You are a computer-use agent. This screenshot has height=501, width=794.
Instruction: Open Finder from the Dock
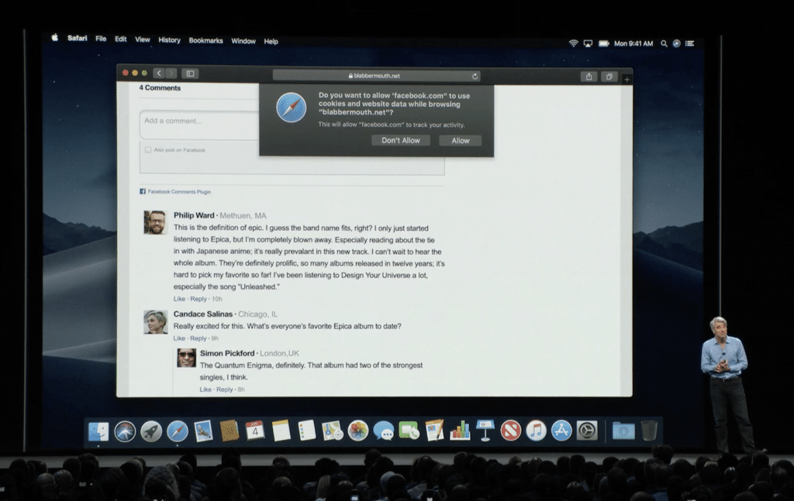click(98, 431)
